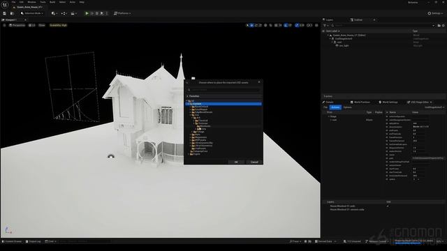Open the Perspective view dropdown
Image resolution: width=447 pixels, height=251 pixels.
pyautogui.click(x=17, y=25)
